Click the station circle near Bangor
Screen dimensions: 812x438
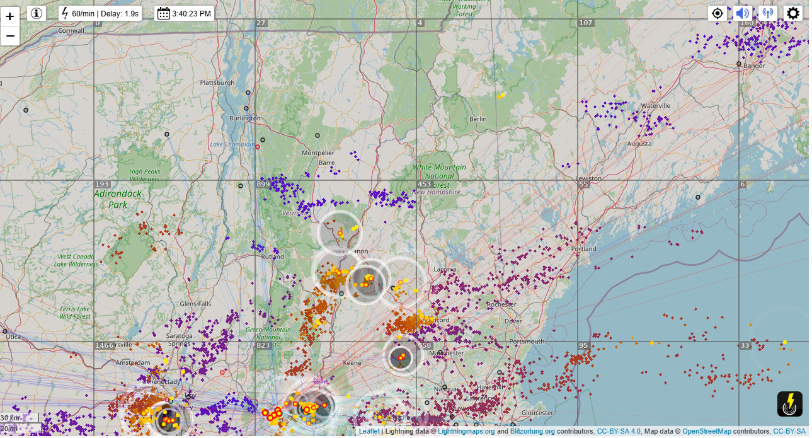pyautogui.click(x=740, y=64)
